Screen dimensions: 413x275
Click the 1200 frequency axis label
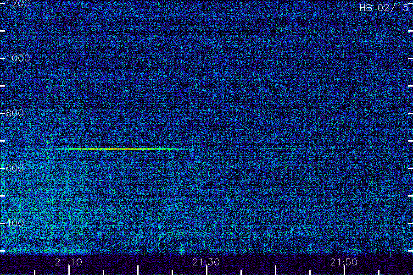point(18,3)
